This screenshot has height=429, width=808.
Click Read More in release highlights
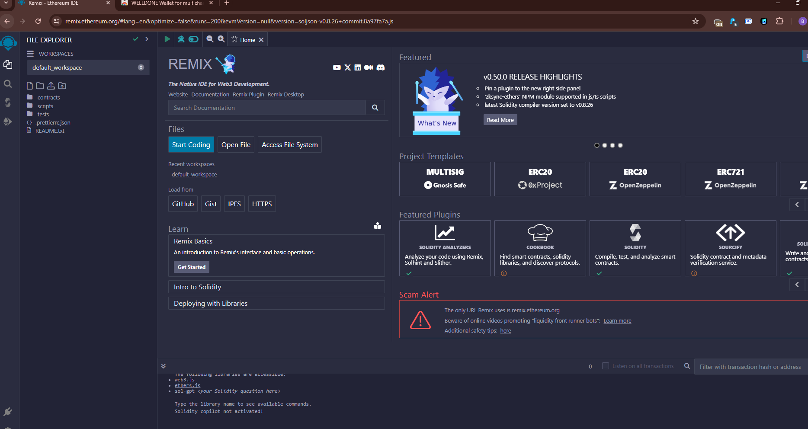coord(500,120)
